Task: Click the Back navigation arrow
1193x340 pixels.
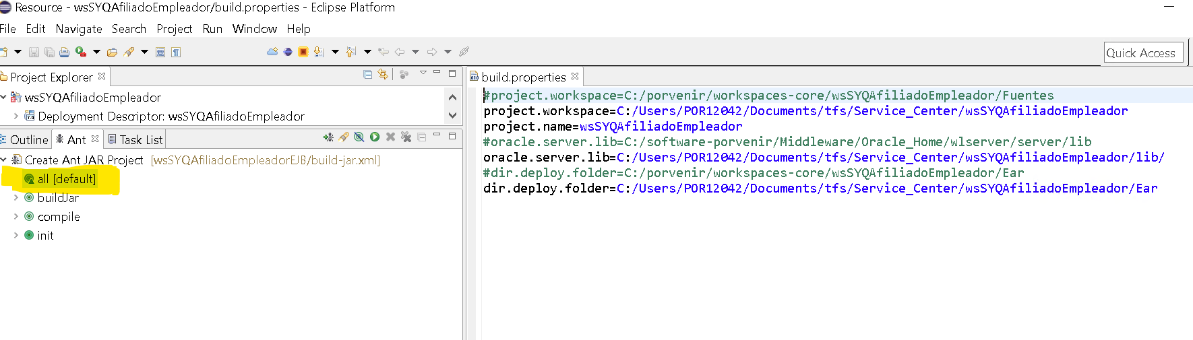Action: (x=400, y=52)
